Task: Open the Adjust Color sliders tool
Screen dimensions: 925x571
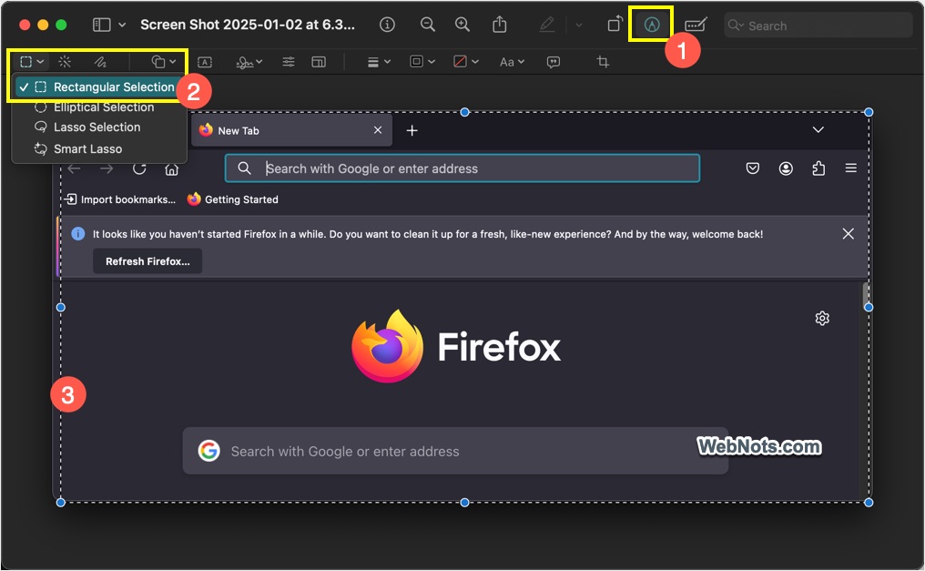Action: tap(289, 62)
